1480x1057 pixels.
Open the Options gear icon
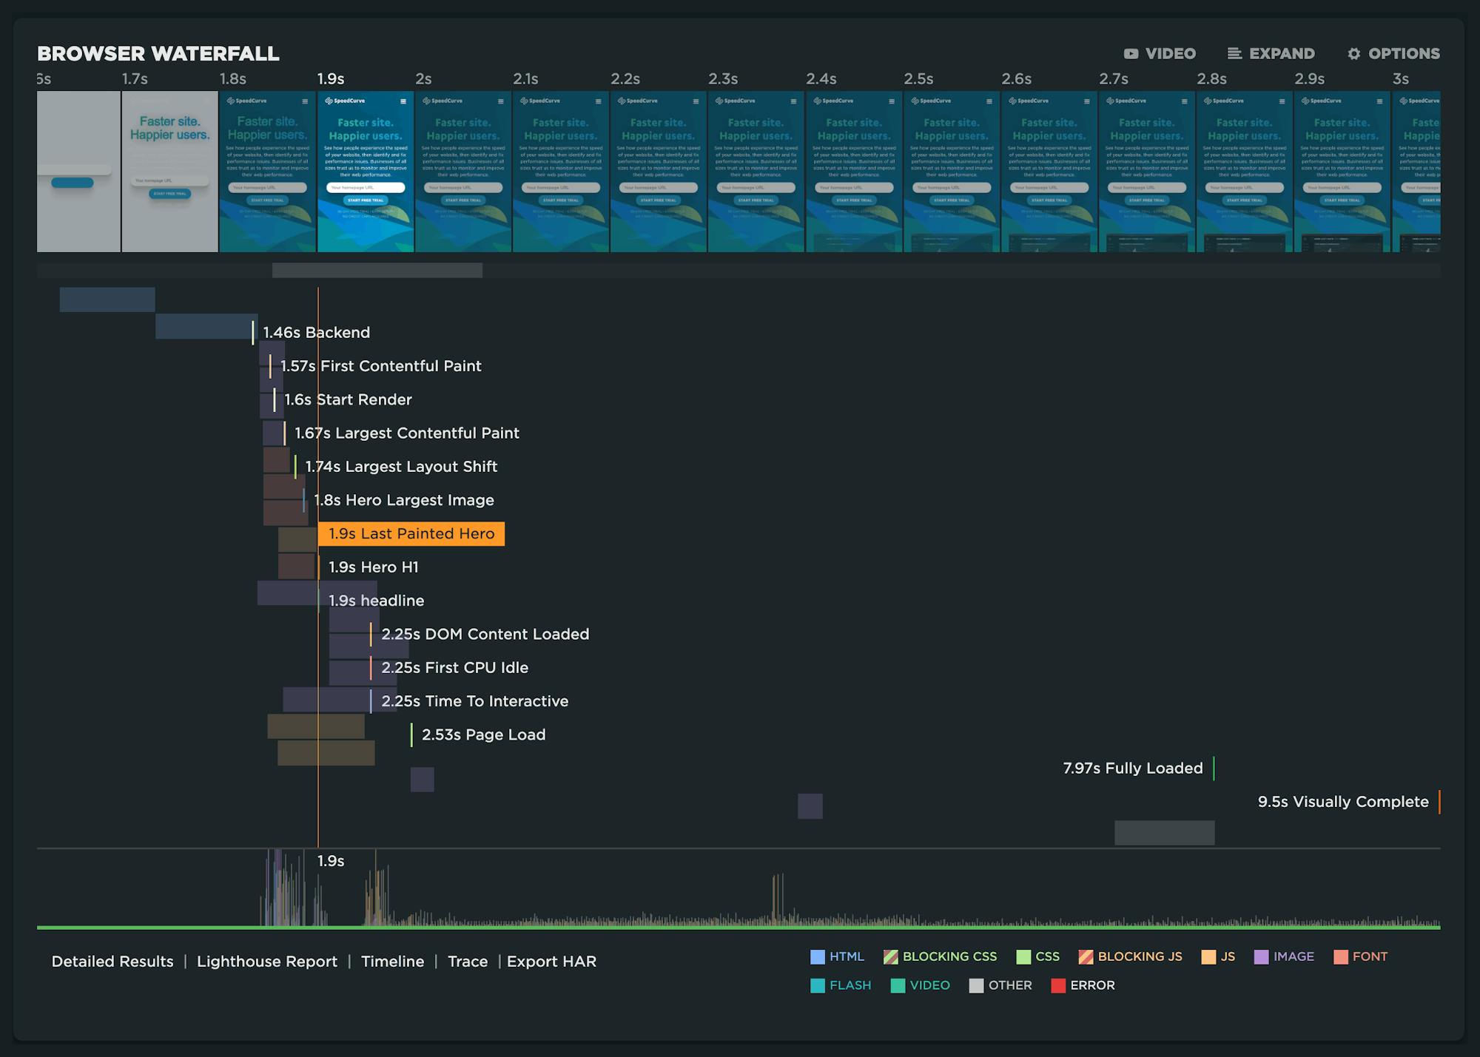click(x=1354, y=54)
